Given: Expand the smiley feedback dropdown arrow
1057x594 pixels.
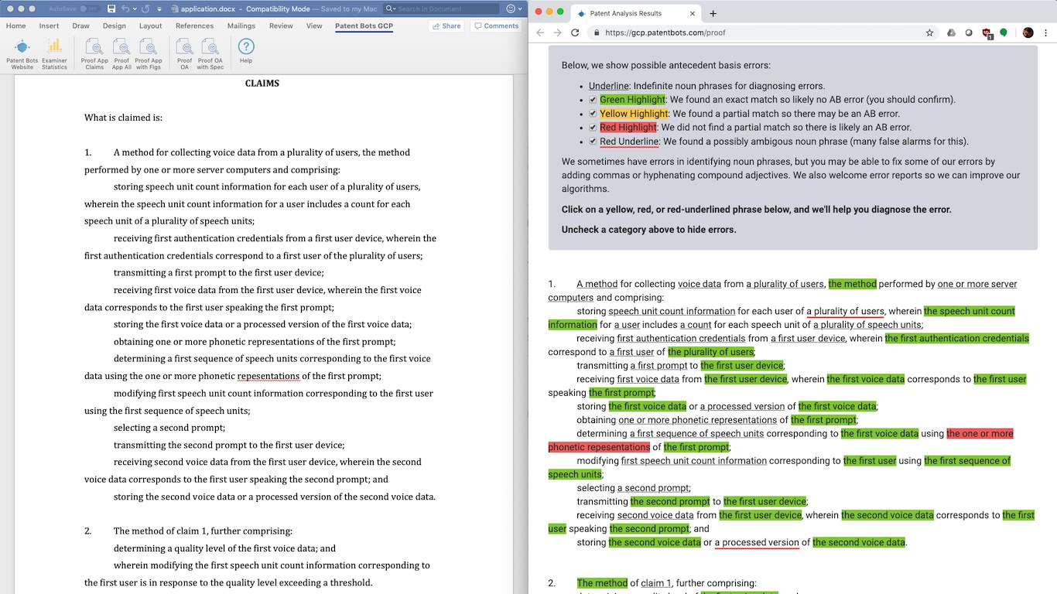Looking at the screenshot, I should pos(521,9).
